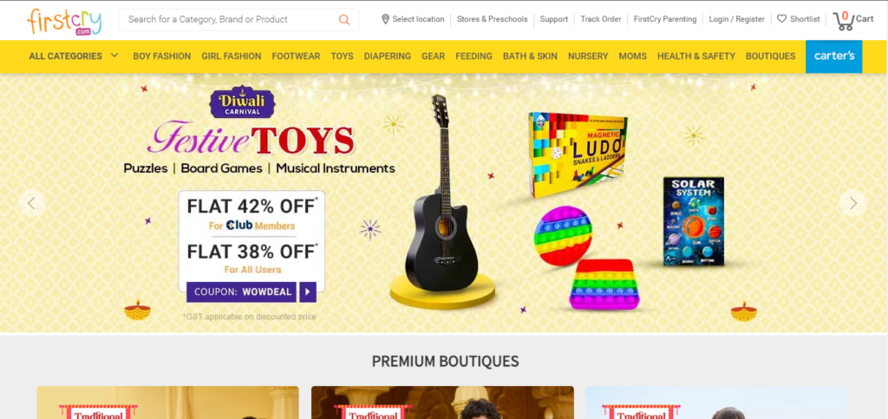888x419 pixels.
Task: Show the previous banner slide arrow
Action: [32, 203]
